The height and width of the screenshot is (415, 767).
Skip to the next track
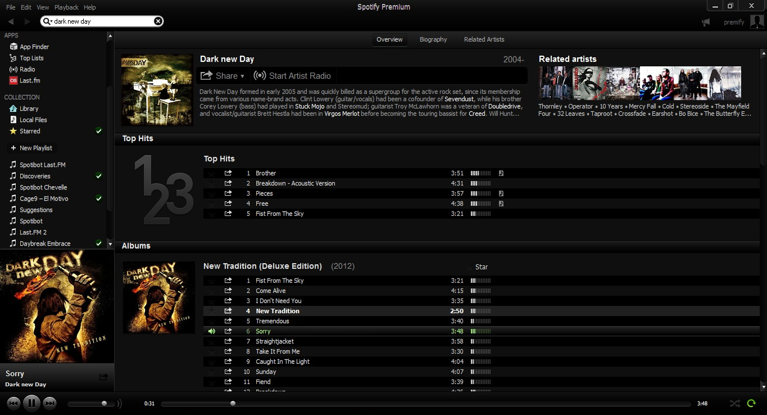50,403
